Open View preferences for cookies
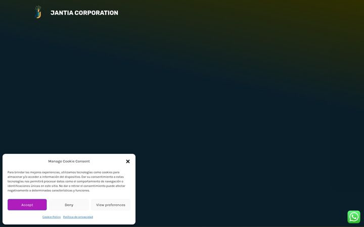This screenshot has width=364, height=227. coord(111,205)
